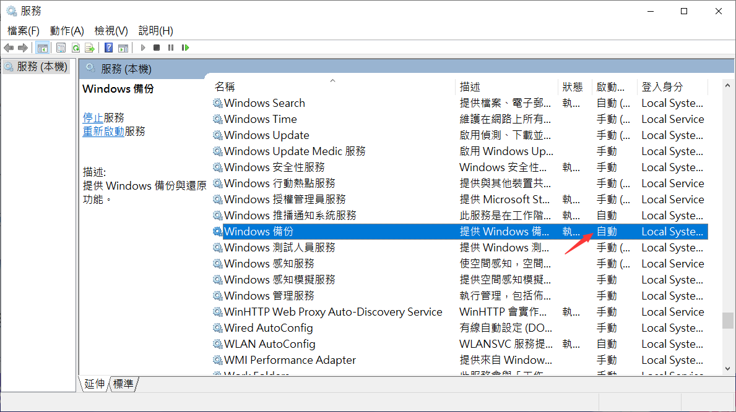This screenshot has width=736, height=412.
Task: Click gear icon next to WLAN AutoConfig
Action: coord(217,343)
